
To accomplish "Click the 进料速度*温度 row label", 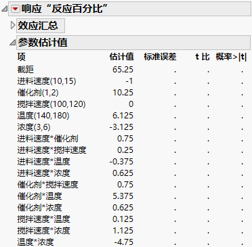I will tap(43, 162).
